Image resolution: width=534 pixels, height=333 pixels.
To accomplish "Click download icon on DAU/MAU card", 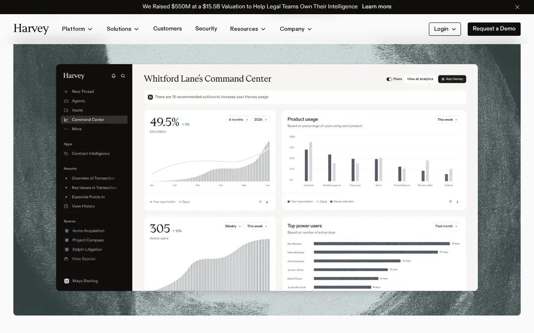I will (x=267, y=202).
